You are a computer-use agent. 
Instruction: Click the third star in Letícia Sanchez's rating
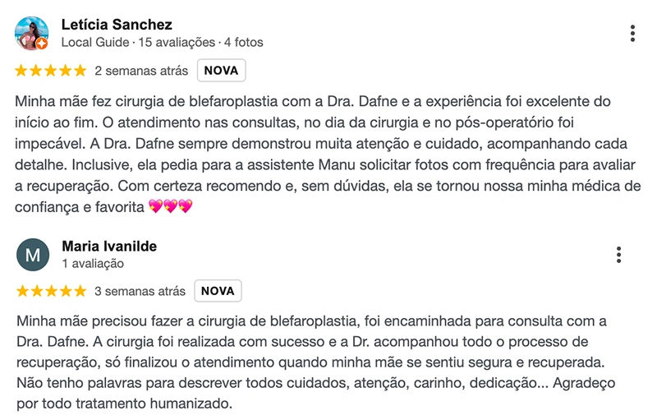click(x=51, y=71)
